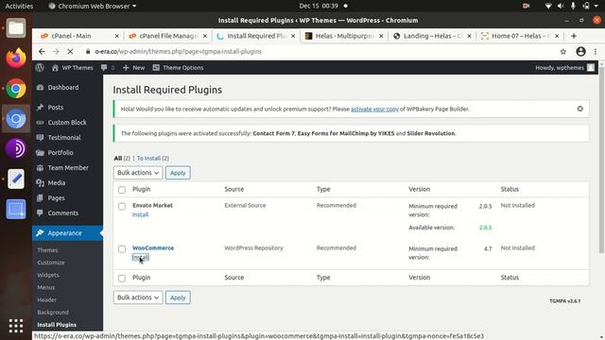
Task: Click the browser address bar URL
Action: (x=179, y=51)
